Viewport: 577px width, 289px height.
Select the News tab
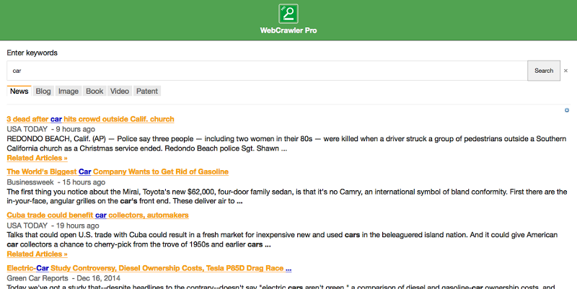(x=19, y=91)
